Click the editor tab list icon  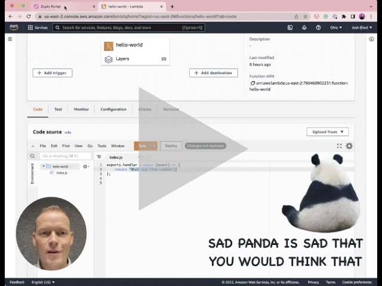pyautogui.click(x=98, y=157)
